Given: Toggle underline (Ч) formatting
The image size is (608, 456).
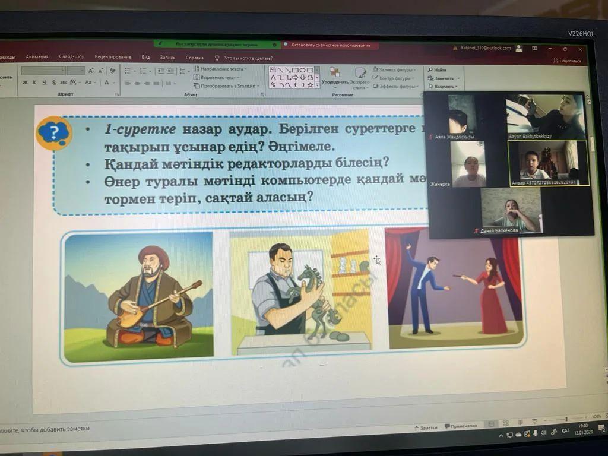Looking at the screenshot, I should [44, 82].
